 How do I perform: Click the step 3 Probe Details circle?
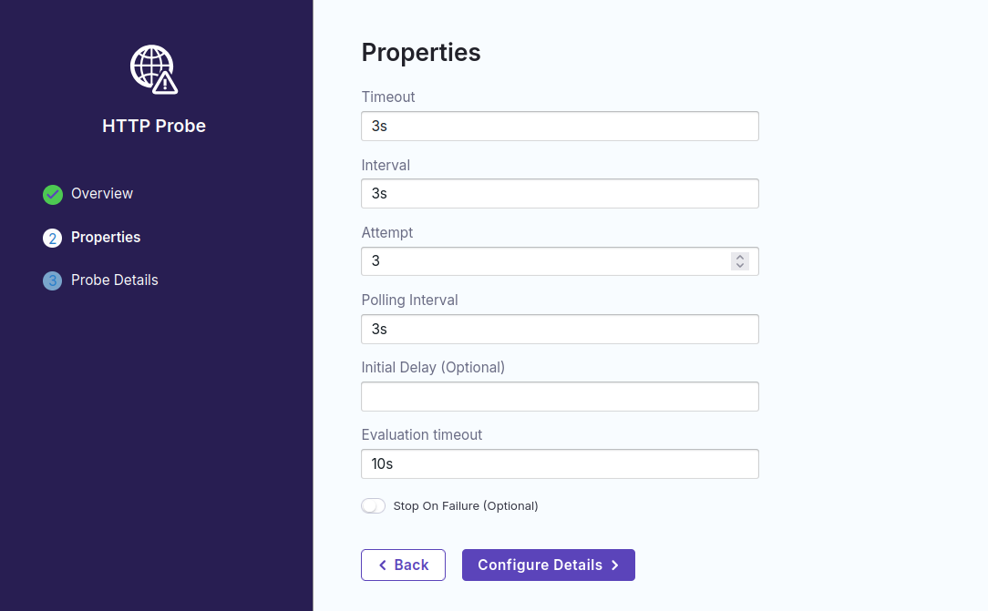[53, 280]
